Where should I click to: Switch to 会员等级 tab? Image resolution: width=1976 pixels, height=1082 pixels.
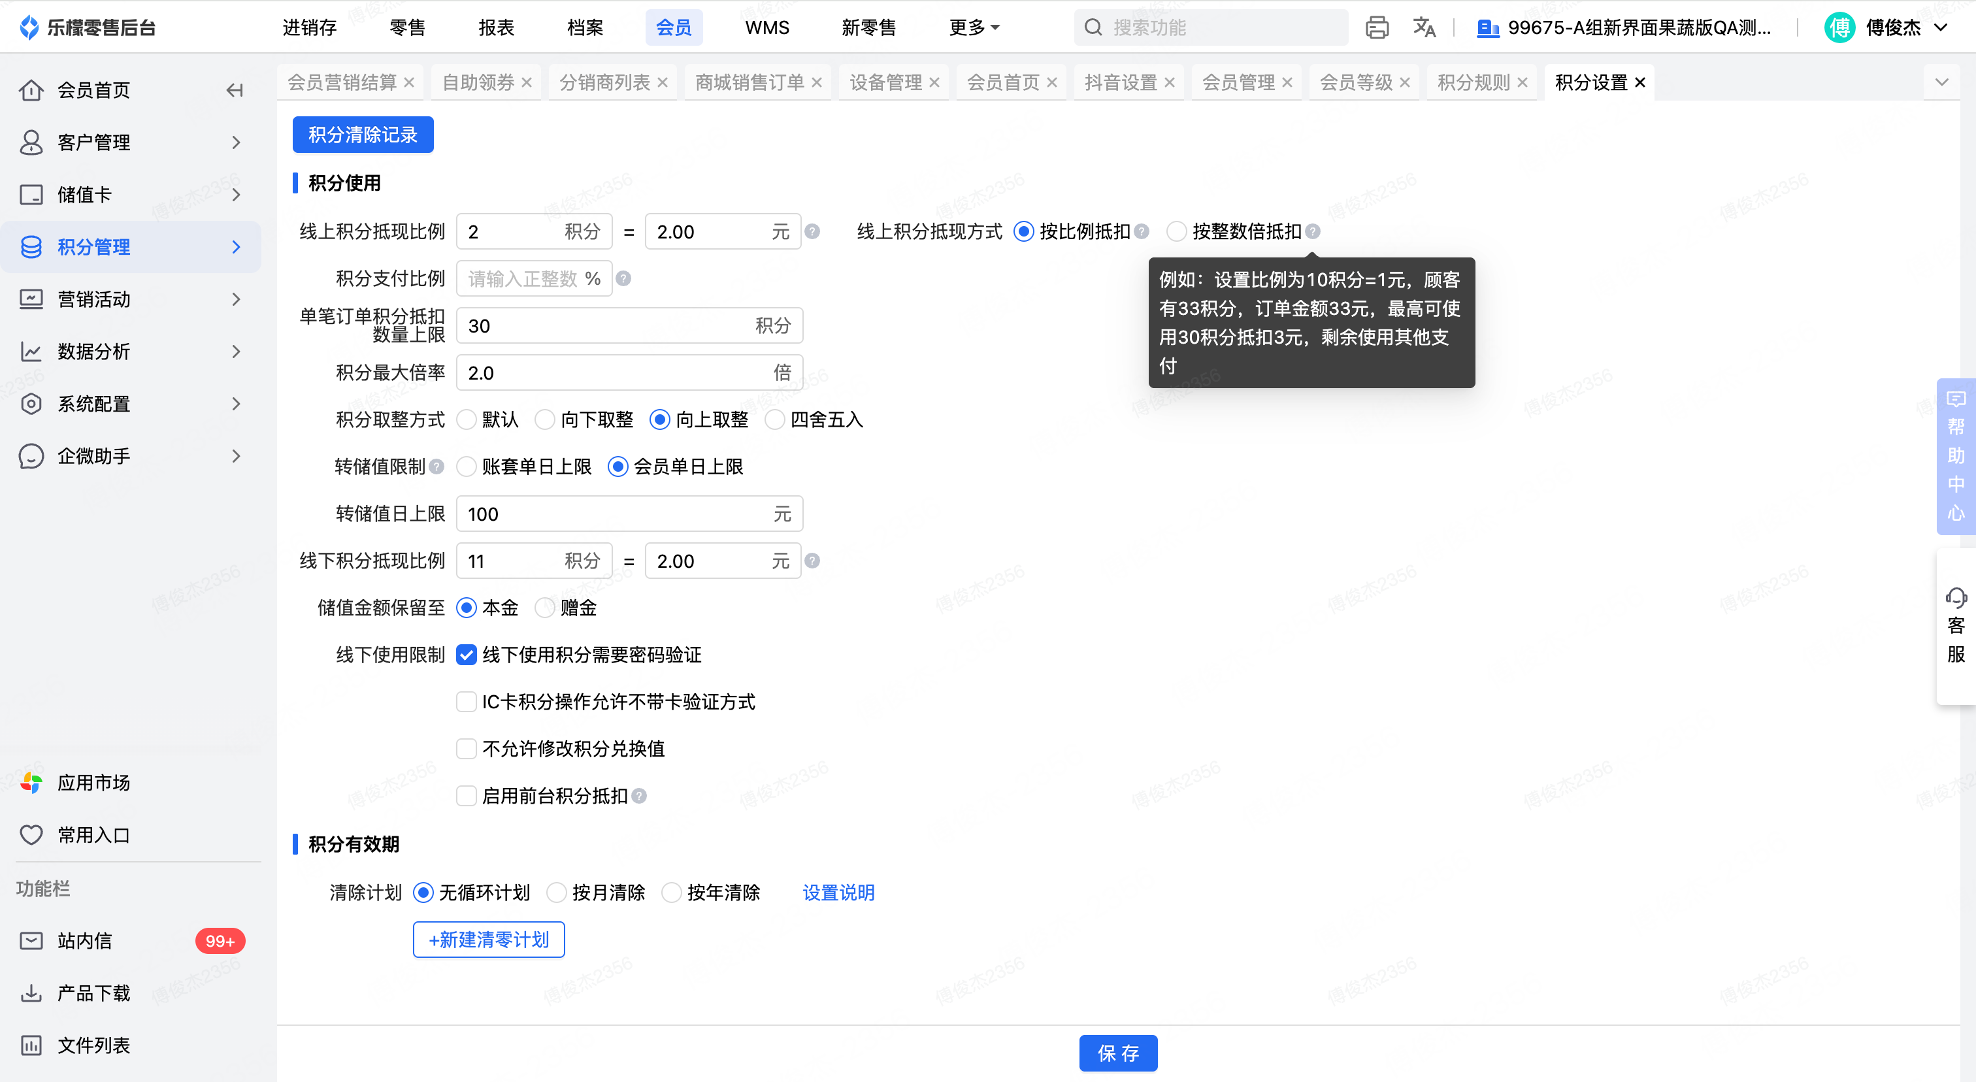click(1355, 83)
